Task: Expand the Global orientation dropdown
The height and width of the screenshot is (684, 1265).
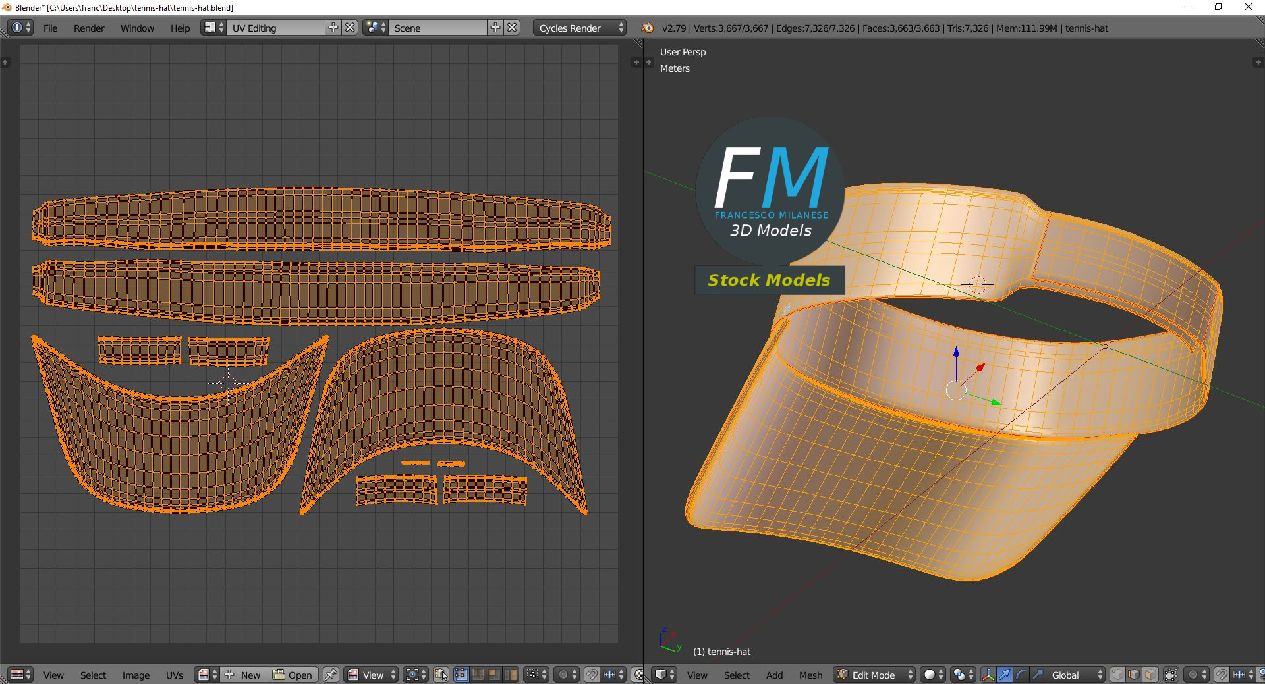Action: coord(1076,675)
